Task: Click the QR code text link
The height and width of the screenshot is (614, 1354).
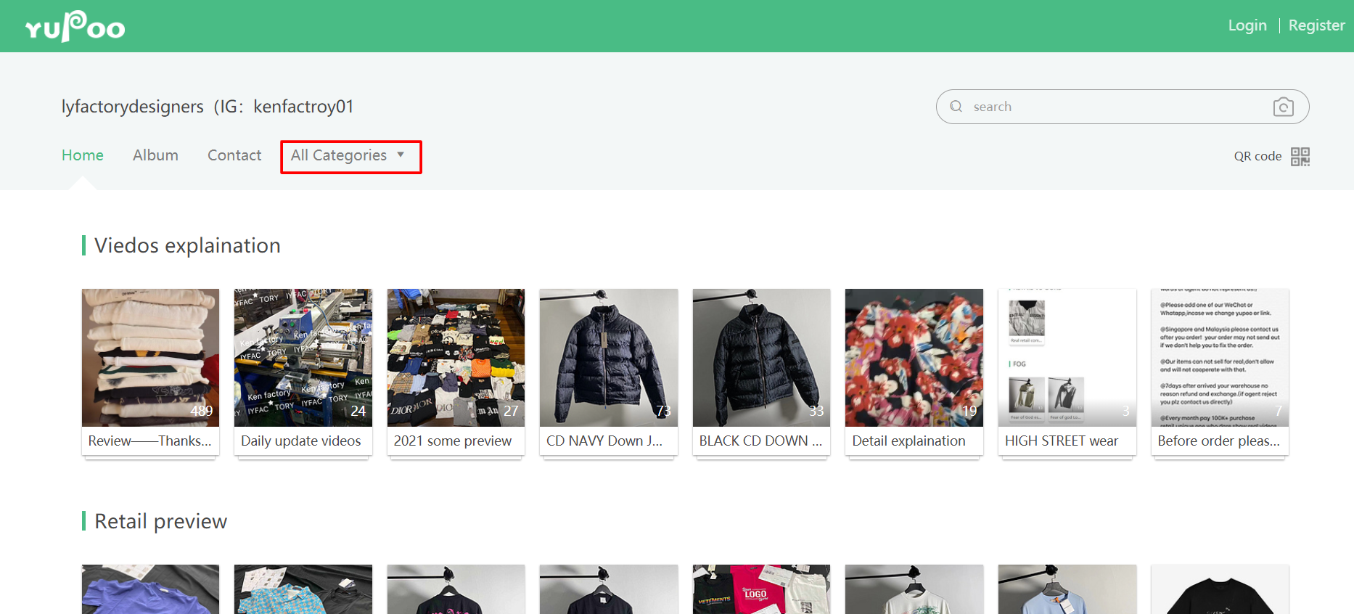Action: coord(1257,156)
